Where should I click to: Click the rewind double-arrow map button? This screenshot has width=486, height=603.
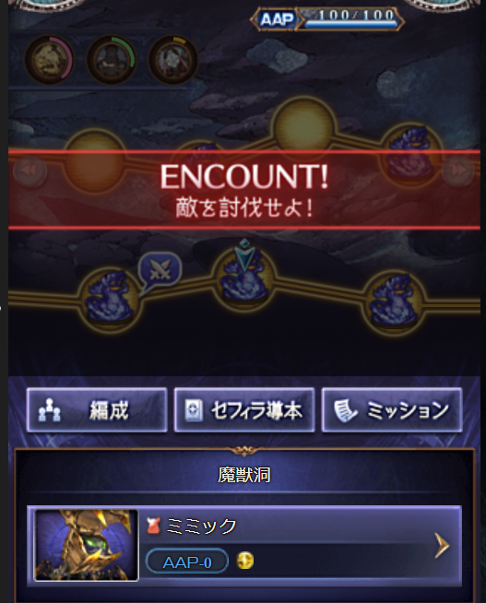pos(30,171)
